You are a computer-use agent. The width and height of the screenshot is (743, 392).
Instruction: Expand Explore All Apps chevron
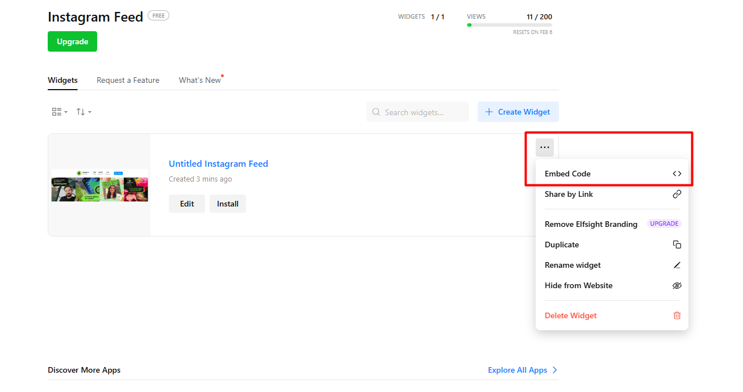[555, 370]
